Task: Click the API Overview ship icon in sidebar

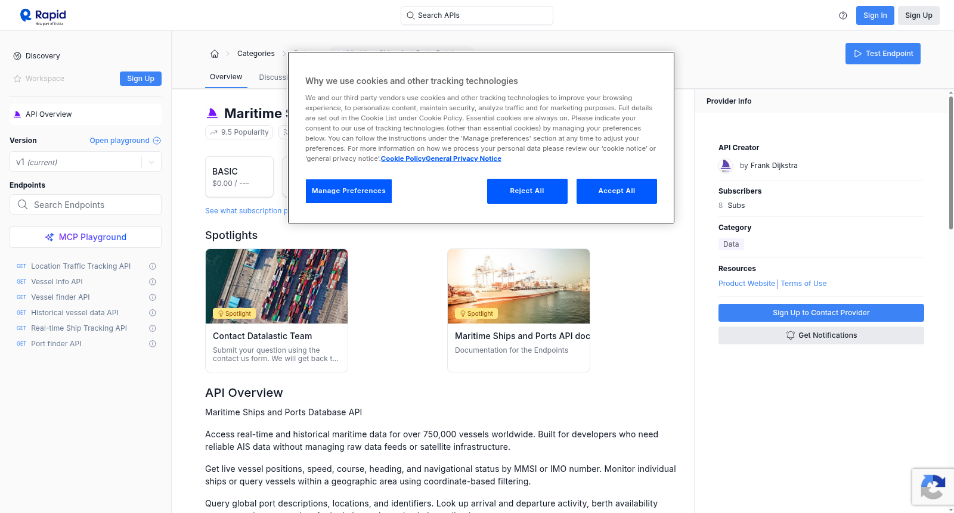Action: [17, 114]
